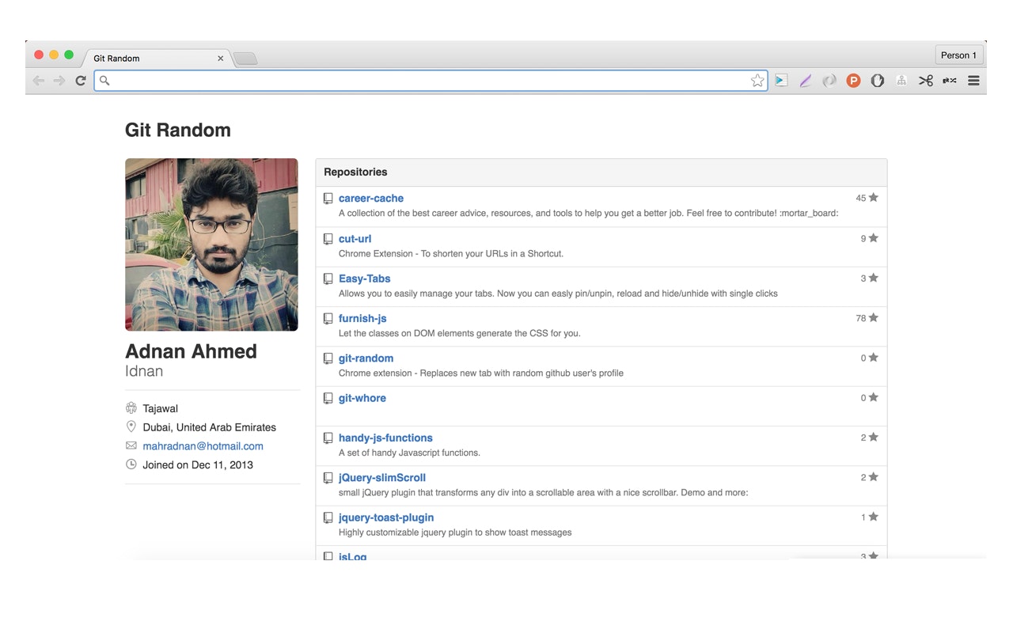1013x633 pixels.
Task: Click inside the address bar
Action: pos(396,80)
